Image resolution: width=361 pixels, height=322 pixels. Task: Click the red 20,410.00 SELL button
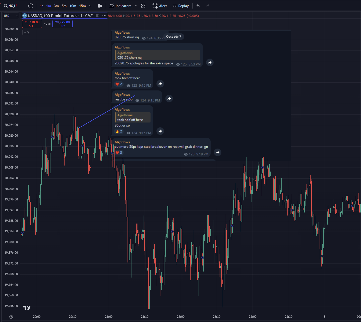(x=32, y=24)
